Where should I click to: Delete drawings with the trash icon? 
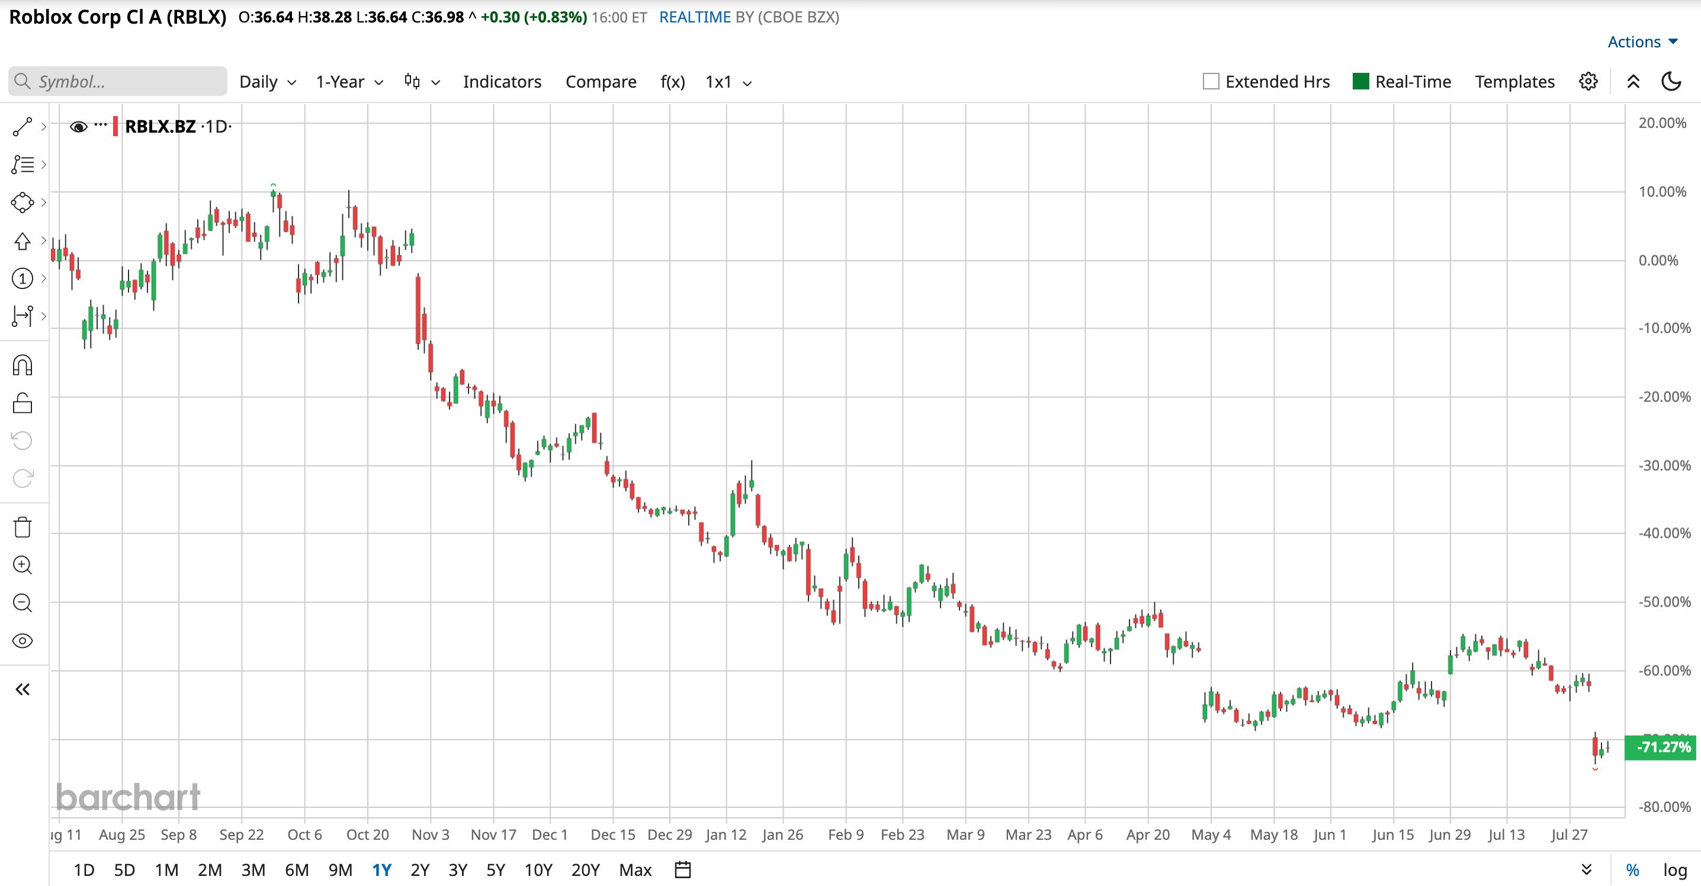[x=23, y=527]
